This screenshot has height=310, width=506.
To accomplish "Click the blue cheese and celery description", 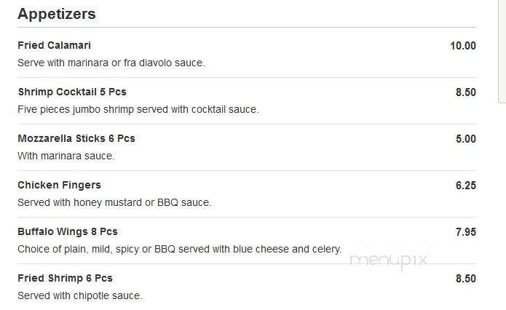I will click(x=179, y=249).
